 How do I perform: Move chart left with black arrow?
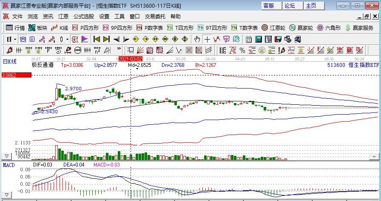[117, 39]
